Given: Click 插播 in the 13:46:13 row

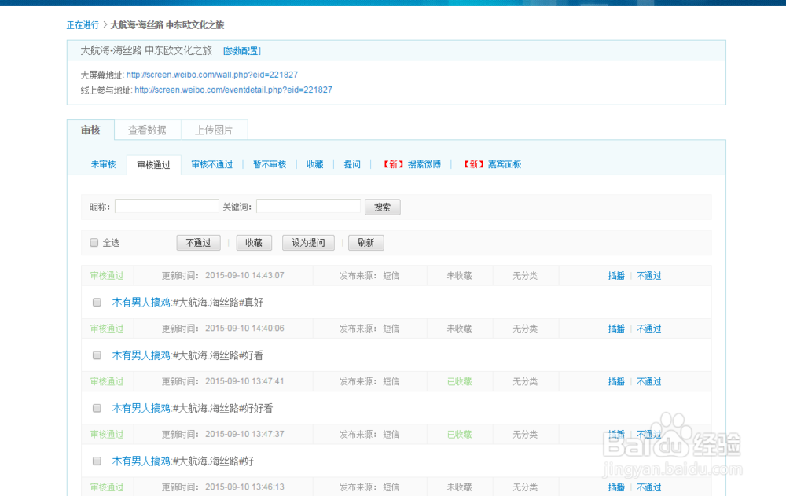Looking at the screenshot, I should click(616, 487).
